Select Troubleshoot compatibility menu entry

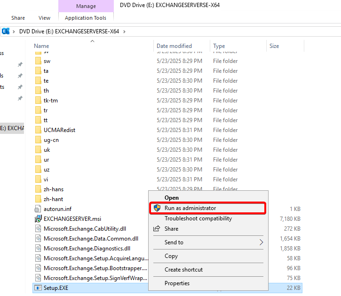click(x=198, y=218)
